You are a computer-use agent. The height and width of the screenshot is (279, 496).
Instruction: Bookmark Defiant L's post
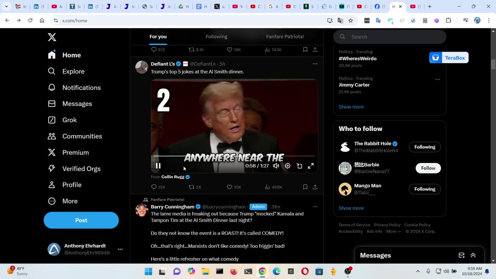(305, 187)
